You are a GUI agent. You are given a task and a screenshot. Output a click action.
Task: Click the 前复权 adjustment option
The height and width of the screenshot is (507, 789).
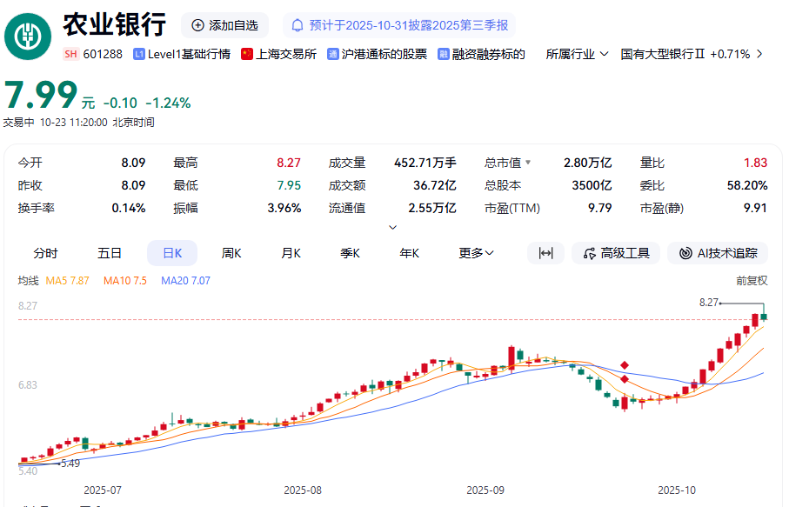(x=752, y=281)
